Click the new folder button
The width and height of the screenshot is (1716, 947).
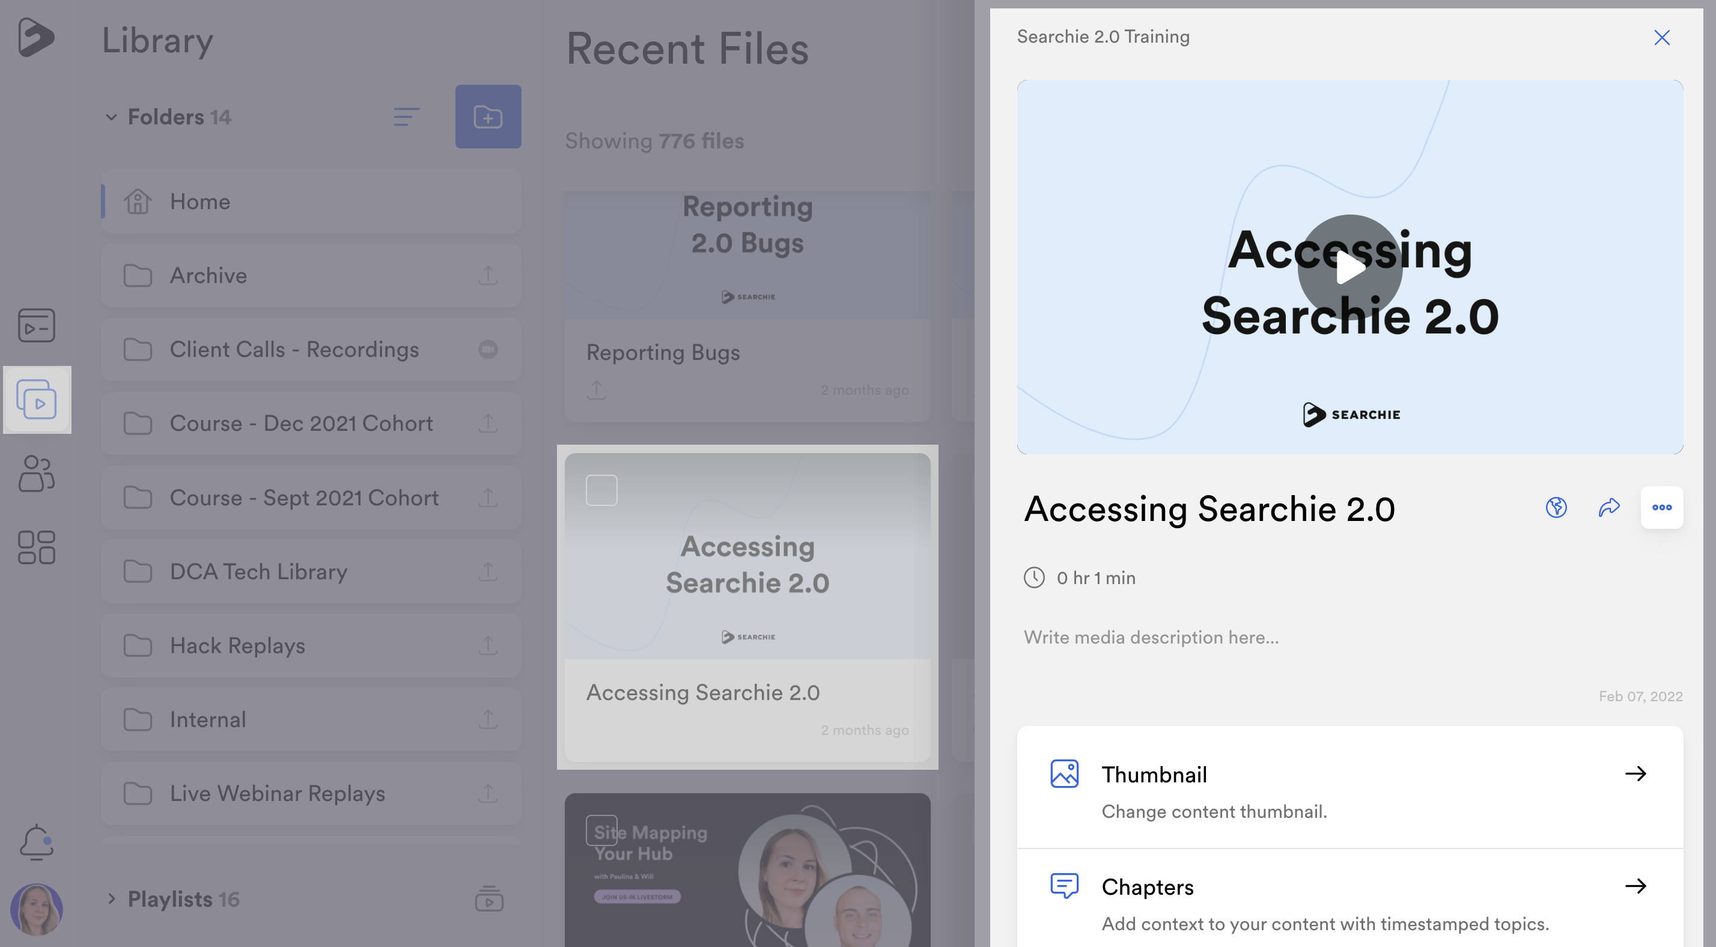488,117
